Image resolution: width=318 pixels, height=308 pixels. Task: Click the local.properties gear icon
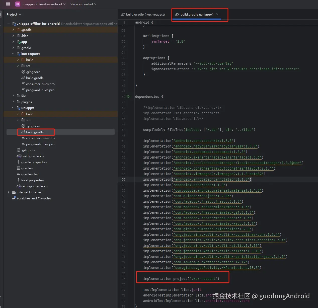click(19, 180)
